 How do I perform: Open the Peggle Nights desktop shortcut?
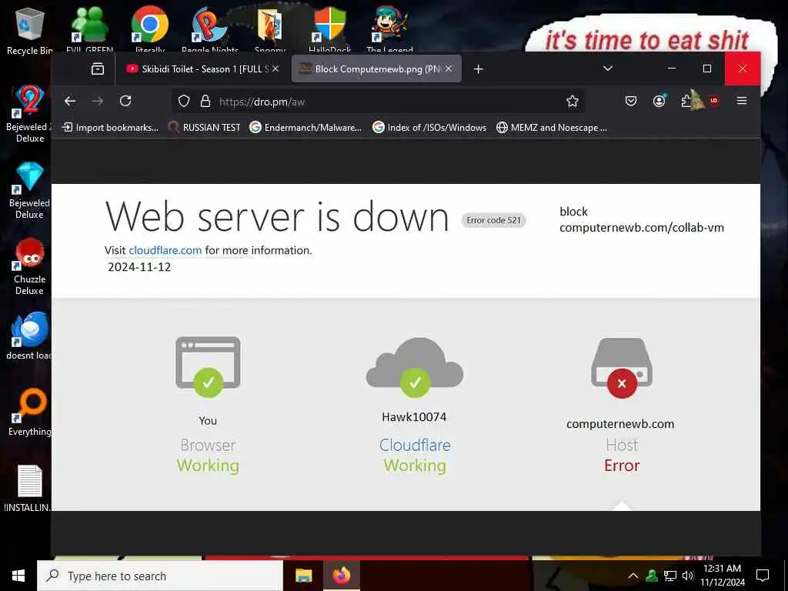tap(210, 30)
